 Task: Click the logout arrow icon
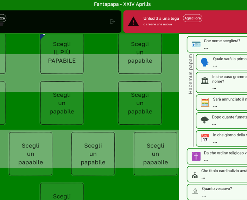click(x=112, y=21)
